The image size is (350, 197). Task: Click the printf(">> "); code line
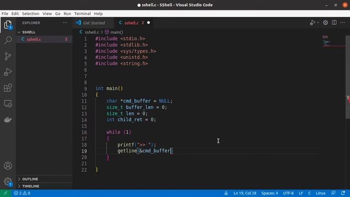(137, 144)
